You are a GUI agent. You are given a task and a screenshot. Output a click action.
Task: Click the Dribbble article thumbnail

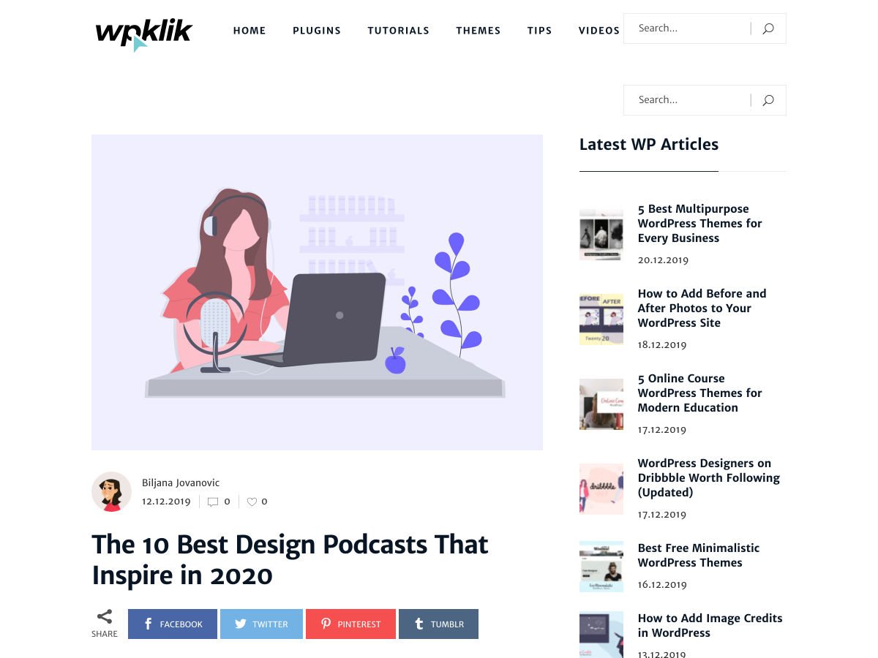click(601, 489)
